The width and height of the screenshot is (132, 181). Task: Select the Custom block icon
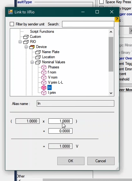pos(26,37)
